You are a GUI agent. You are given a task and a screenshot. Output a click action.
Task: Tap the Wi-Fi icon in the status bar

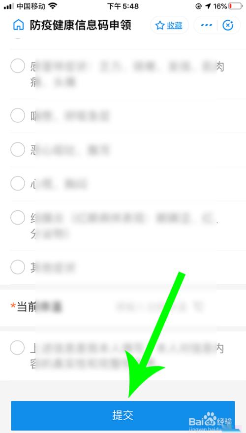coord(53,6)
